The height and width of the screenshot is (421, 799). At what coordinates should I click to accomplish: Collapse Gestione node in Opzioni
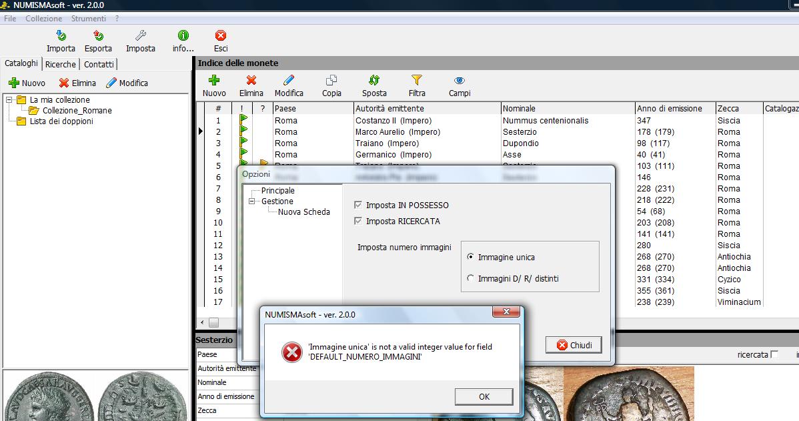(251, 201)
